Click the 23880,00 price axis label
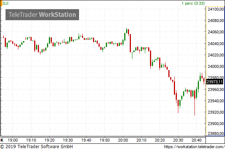 [x=216, y=133]
